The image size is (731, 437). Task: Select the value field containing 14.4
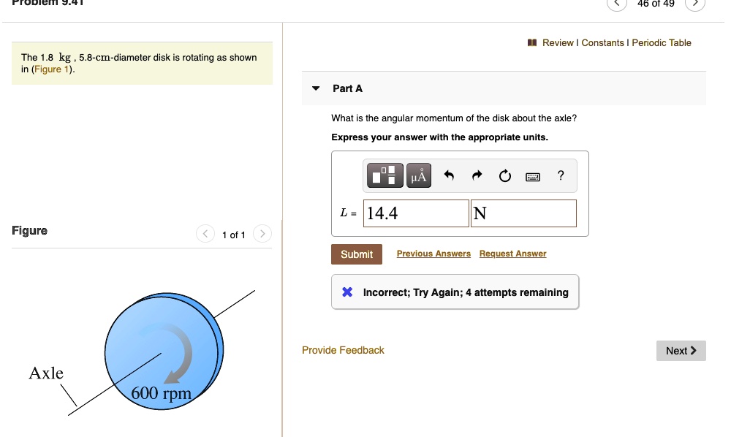(x=416, y=213)
